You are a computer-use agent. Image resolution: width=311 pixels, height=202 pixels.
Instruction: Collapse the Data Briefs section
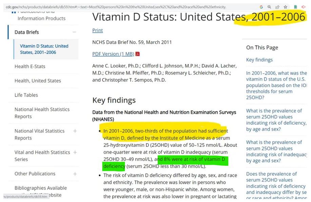pos(74,32)
